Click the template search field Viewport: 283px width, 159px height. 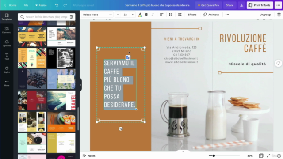46,17
